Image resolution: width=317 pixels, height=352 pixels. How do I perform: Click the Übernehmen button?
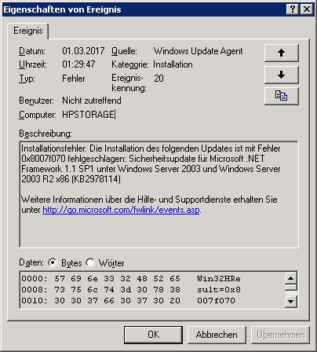pyautogui.click(x=280, y=335)
